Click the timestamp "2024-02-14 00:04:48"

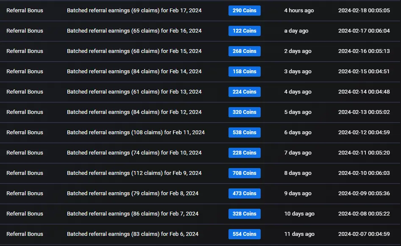[364, 92]
